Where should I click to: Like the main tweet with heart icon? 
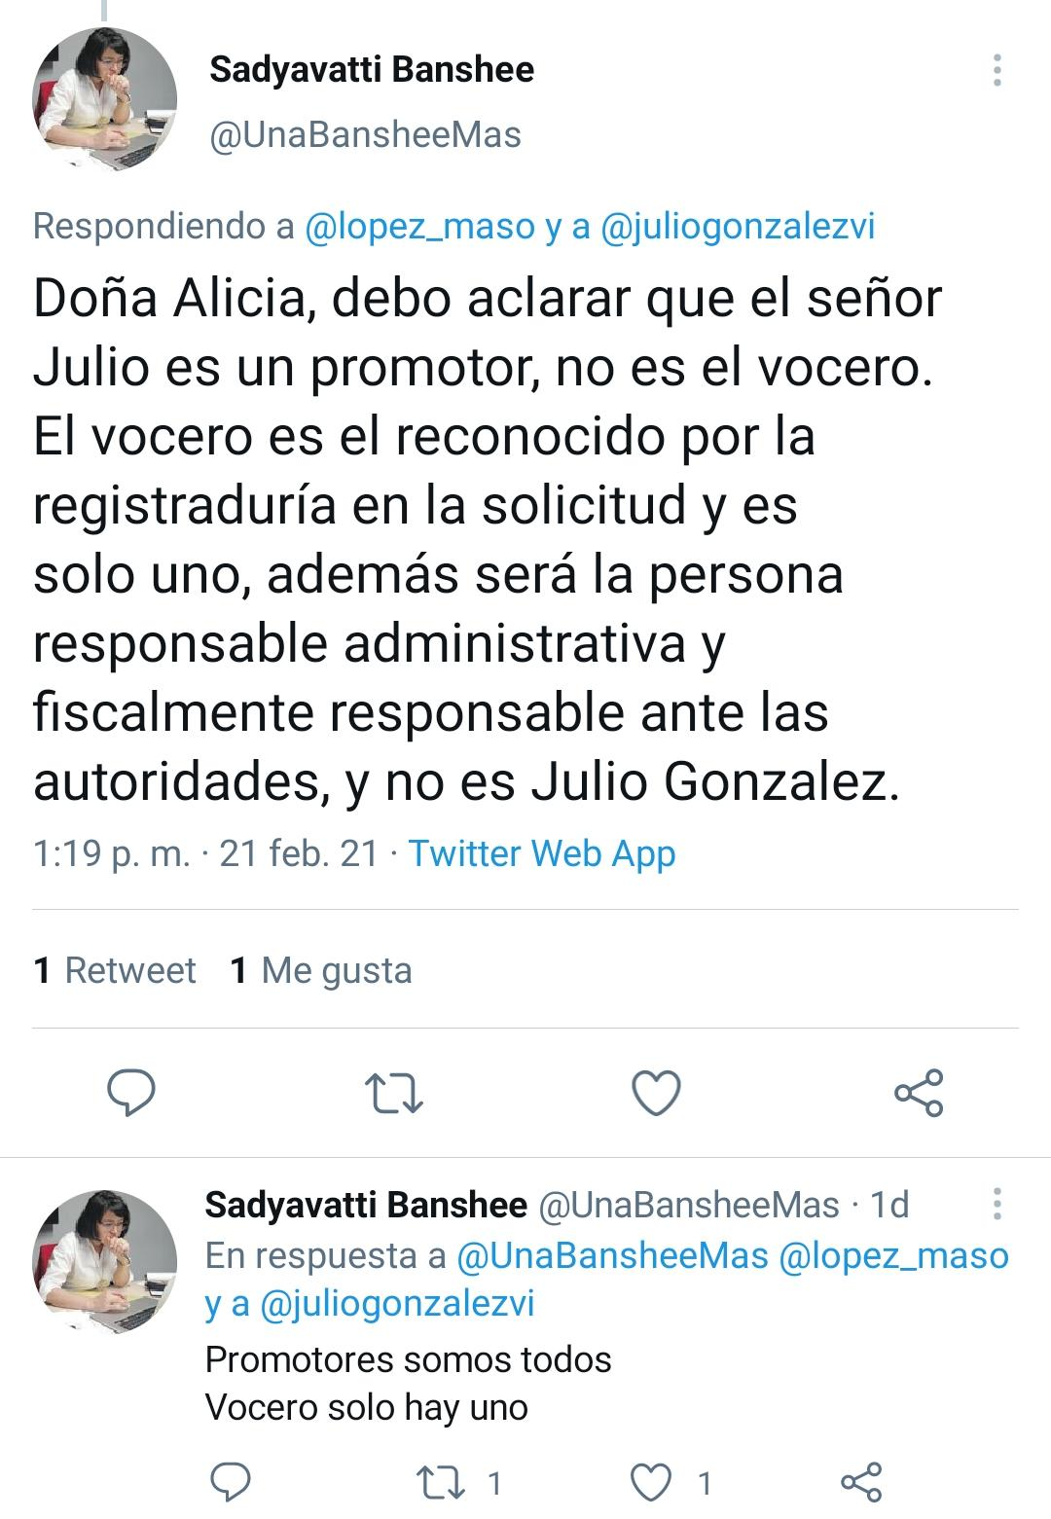pos(656,1093)
